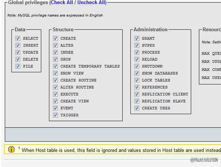Click the Uncheck All link
The width and height of the screenshot is (221, 167).
(91, 3)
